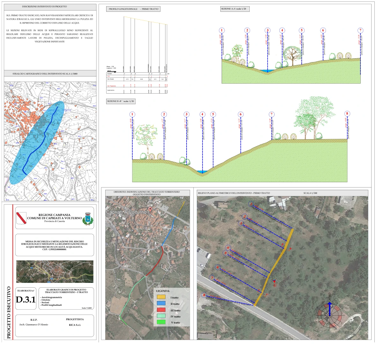The image size is (376, 344).
Task: Select the Sezione A-A' scala 1/20 label
Action: [235, 9]
